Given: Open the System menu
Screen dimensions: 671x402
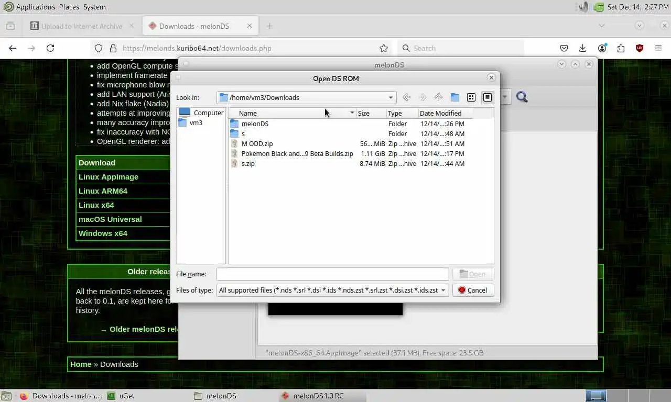Looking at the screenshot, I should (94, 7).
